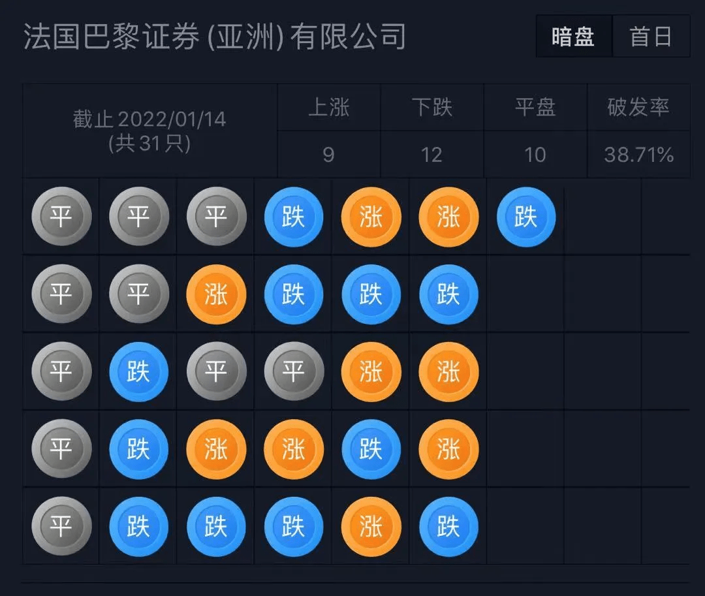The width and height of the screenshot is (705, 596).
Task: Click a gray 平 coin in the first row
Action: [61, 217]
